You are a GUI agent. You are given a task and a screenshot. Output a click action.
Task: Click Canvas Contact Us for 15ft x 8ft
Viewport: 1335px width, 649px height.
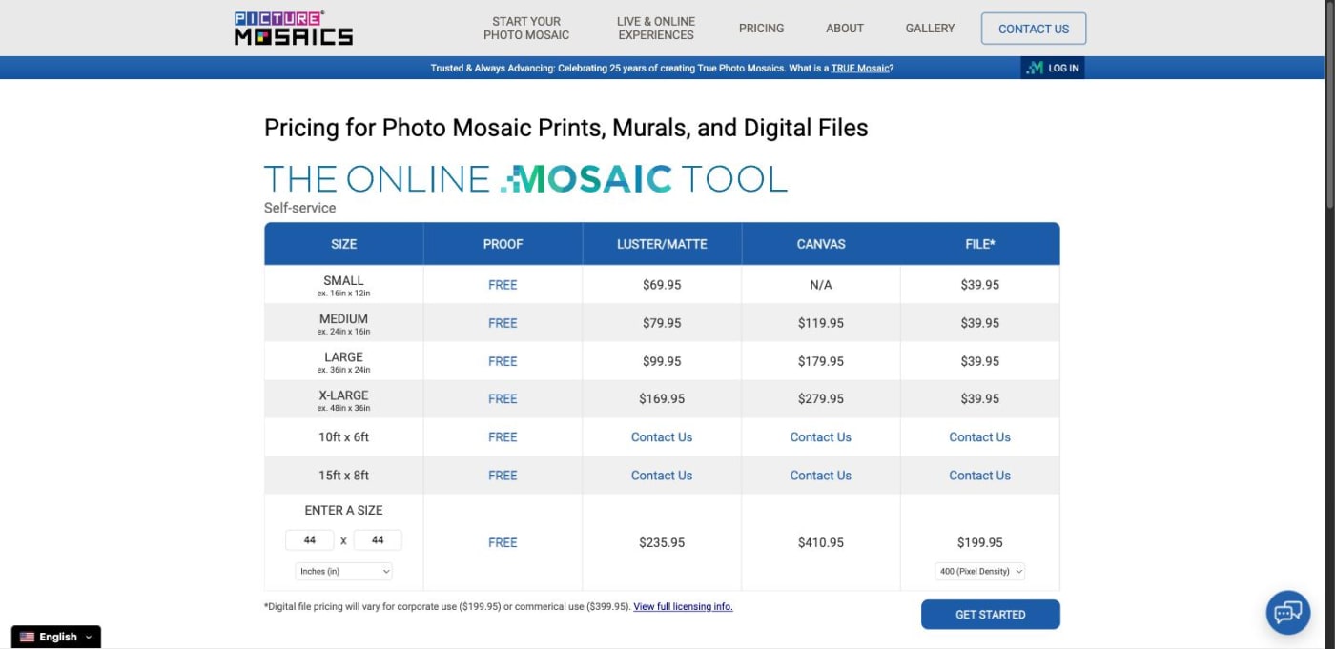(x=821, y=476)
